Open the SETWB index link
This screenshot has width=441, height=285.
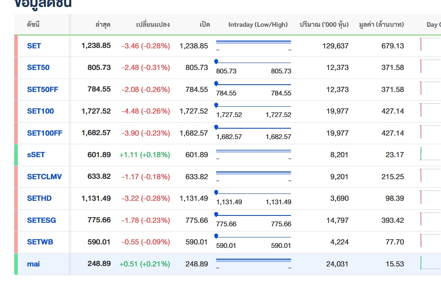click(40, 242)
